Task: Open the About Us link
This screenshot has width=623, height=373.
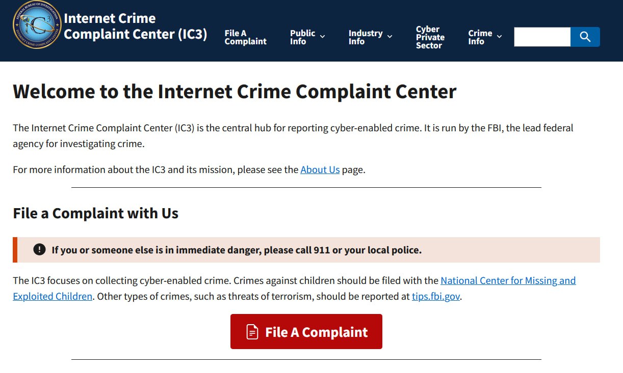Action: (x=320, y=170)
